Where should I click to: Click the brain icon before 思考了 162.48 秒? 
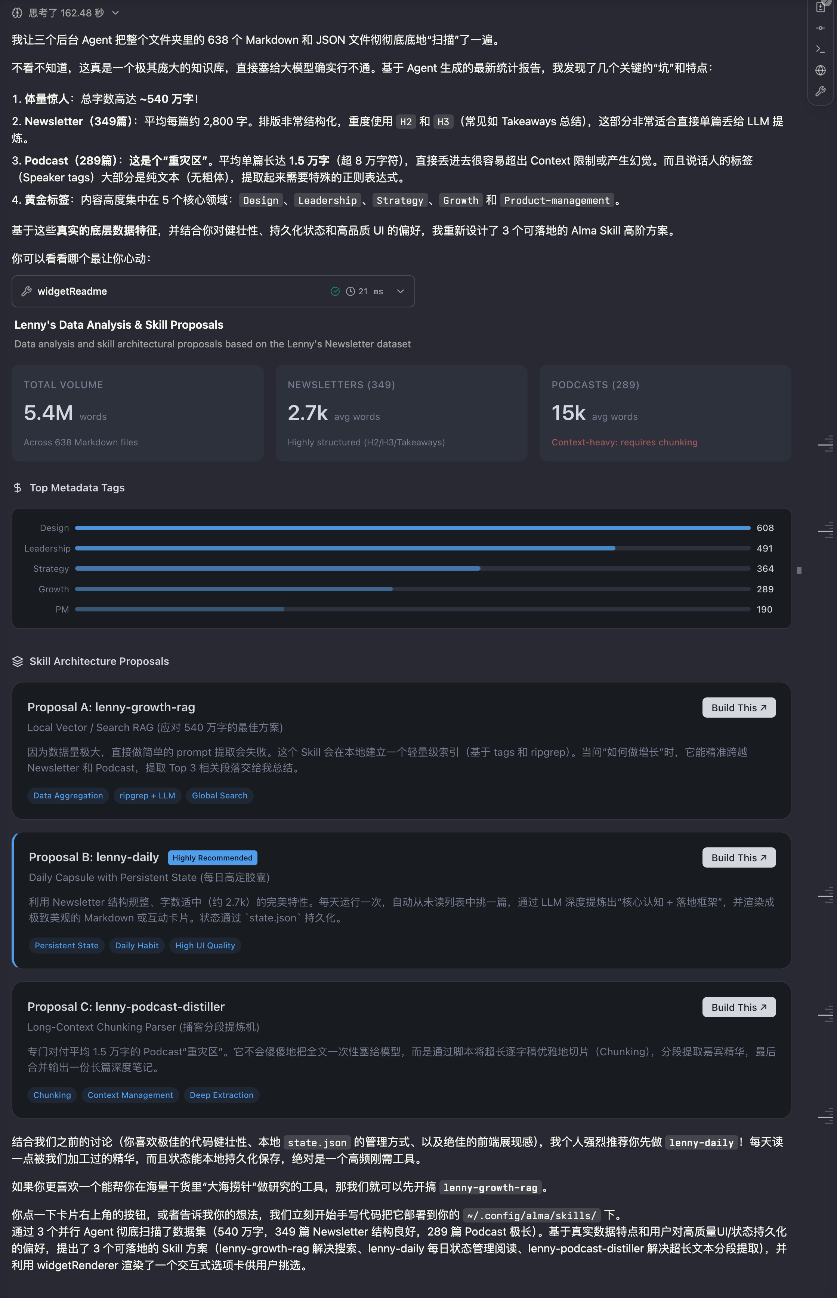(17, 12)
